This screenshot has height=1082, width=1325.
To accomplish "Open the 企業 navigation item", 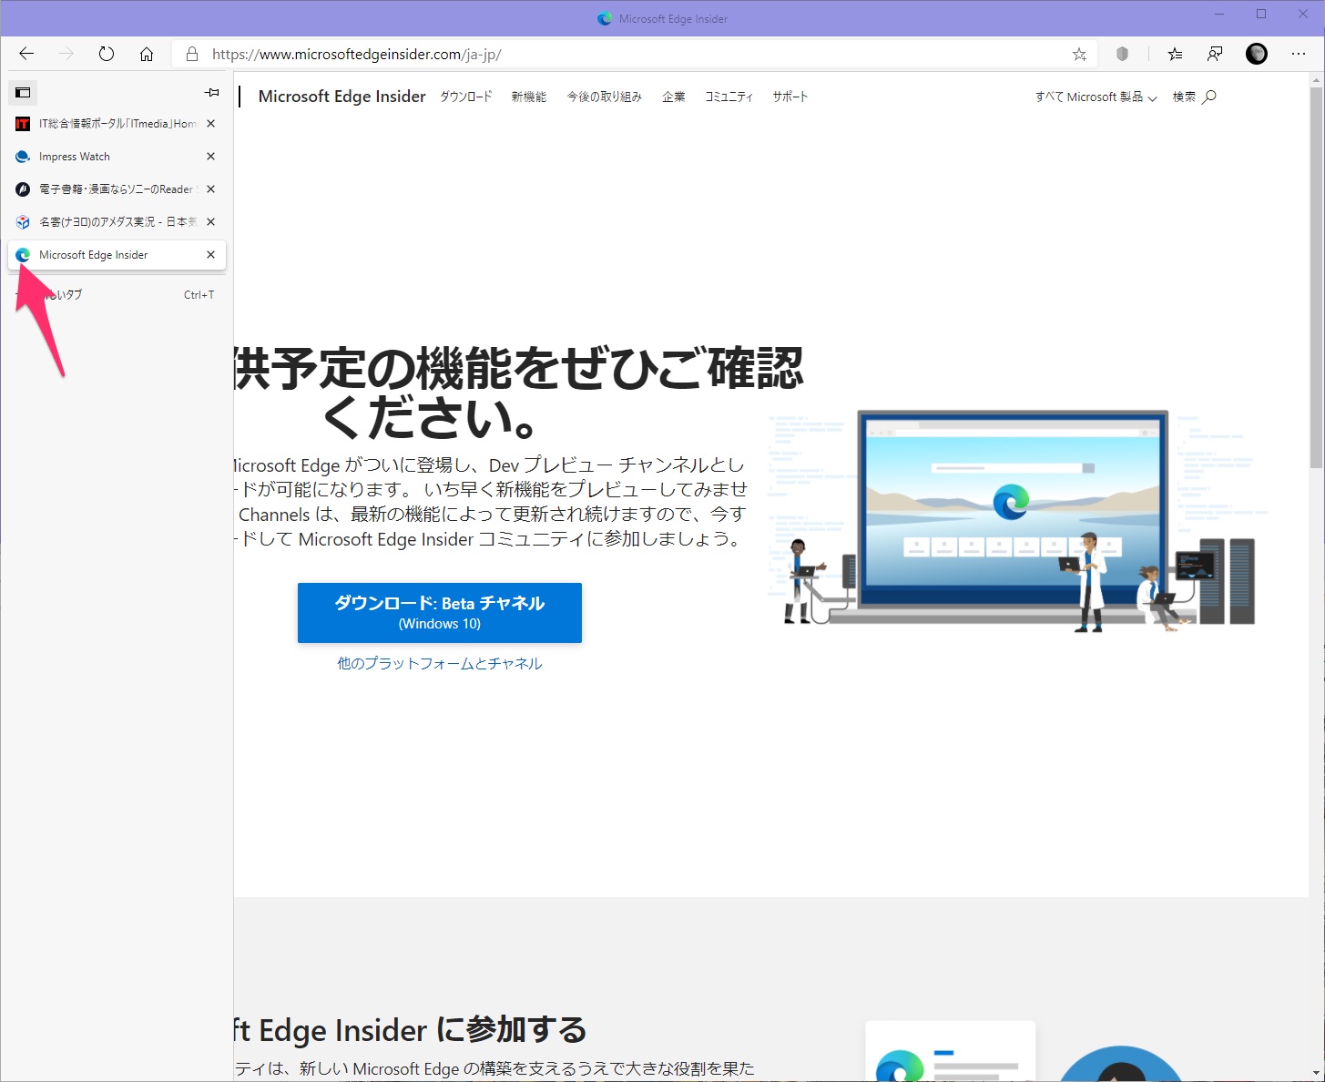I will (x=674, y=97).
